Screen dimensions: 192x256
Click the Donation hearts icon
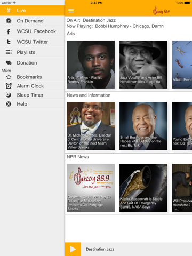9,62
